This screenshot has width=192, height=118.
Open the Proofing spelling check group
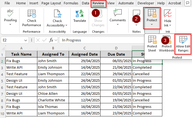(x=10, y=17)
